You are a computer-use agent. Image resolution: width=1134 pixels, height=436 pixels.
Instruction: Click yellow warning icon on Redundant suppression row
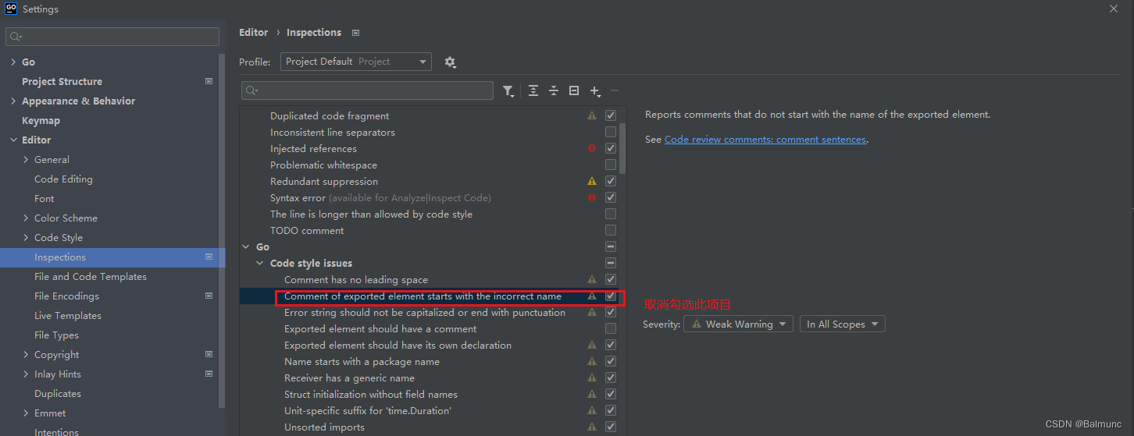(x=592, y=181)
